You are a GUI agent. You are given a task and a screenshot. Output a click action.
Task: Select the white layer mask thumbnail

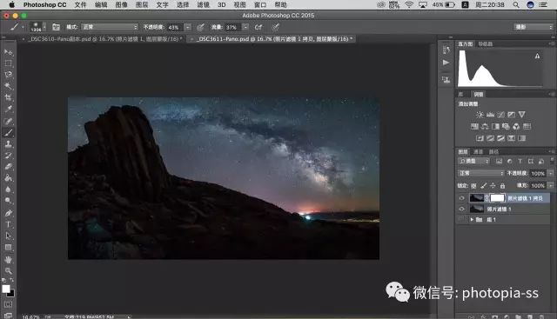[497, 198]
